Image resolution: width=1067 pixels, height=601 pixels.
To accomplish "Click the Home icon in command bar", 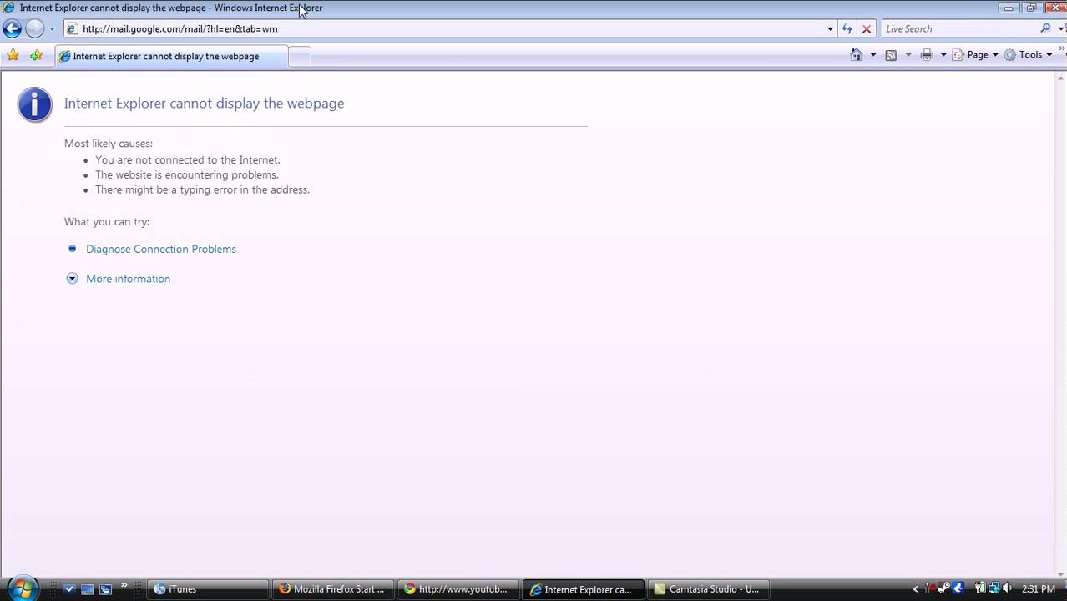I will click(857, 55).
